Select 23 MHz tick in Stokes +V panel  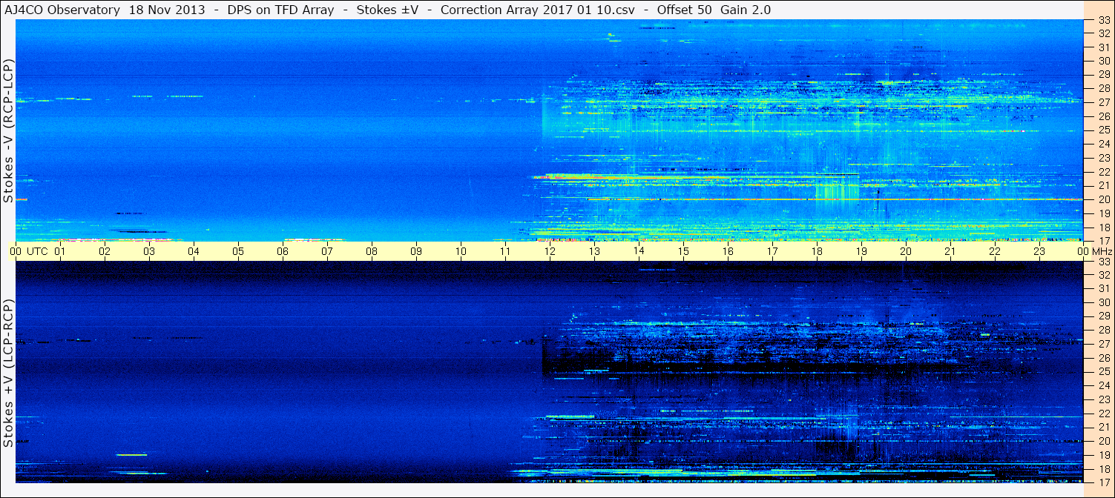tap(1104, 399)
